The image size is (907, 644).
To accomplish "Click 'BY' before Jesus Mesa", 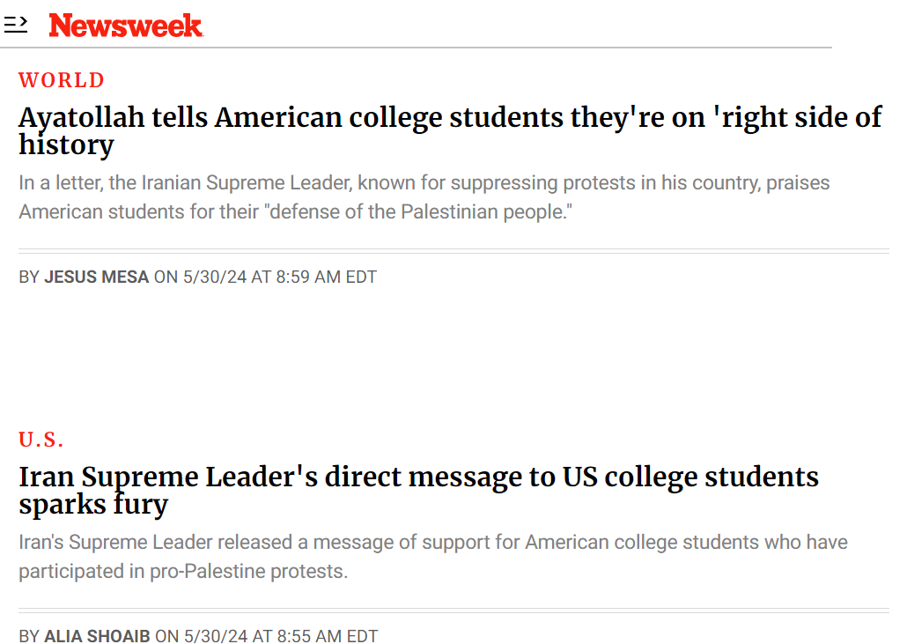I will 29,277.
